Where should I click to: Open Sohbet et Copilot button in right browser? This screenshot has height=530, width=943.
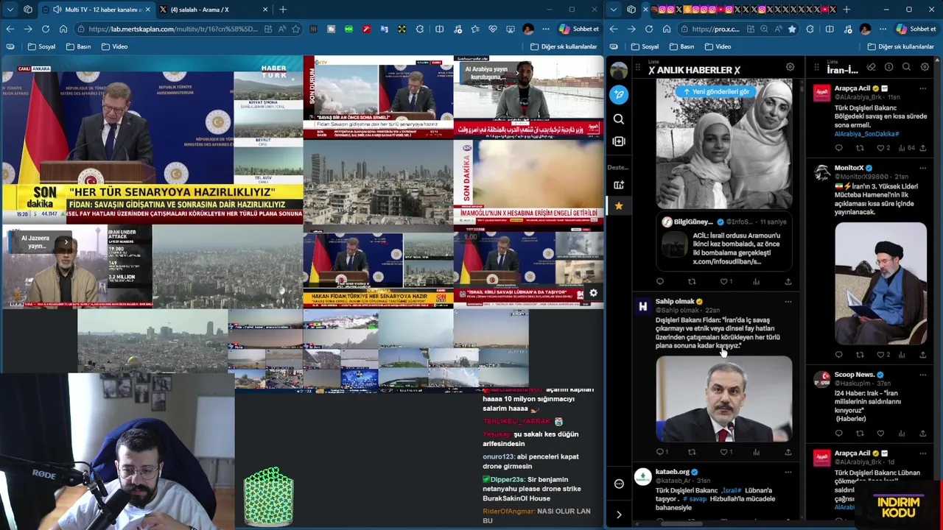coord(916,29)
